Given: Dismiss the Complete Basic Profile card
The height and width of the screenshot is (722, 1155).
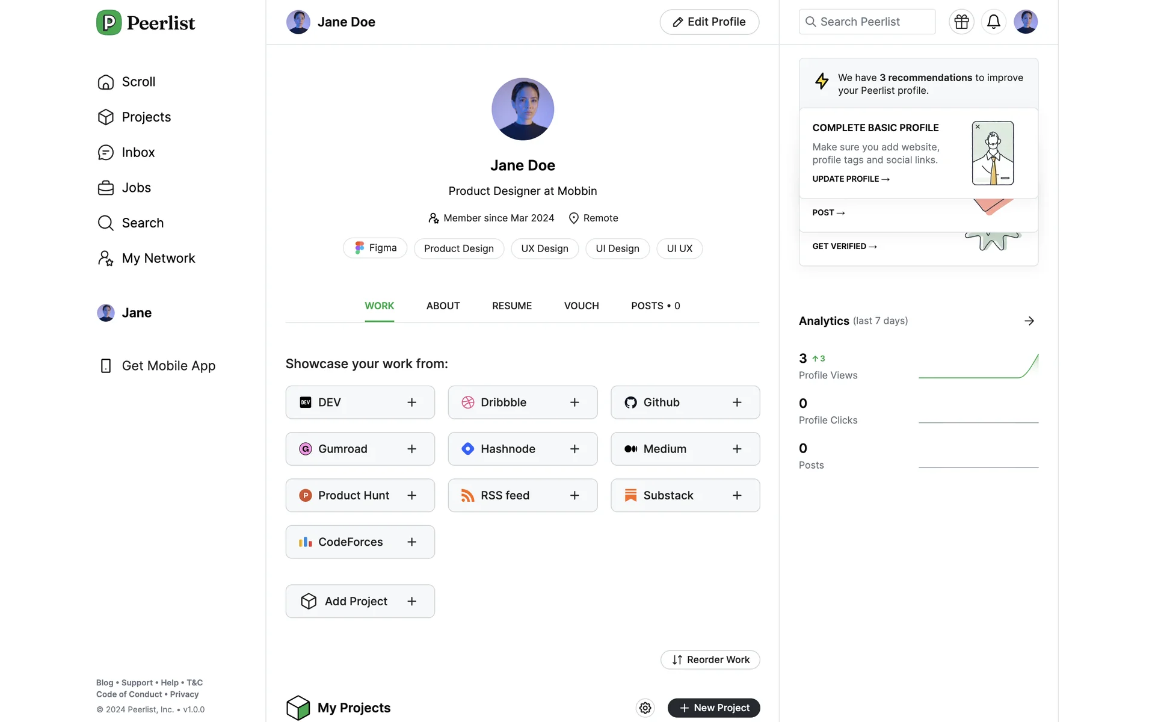Looking at the screenshot, I should click(978, 127).
